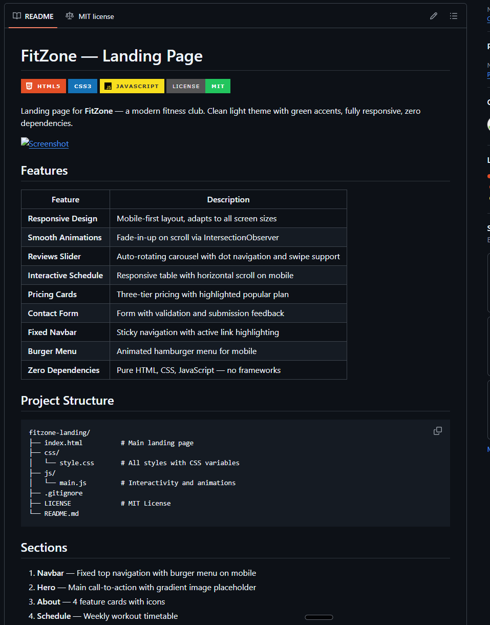
Task: Click the grey LICENSE badge label
Action: 186,86
